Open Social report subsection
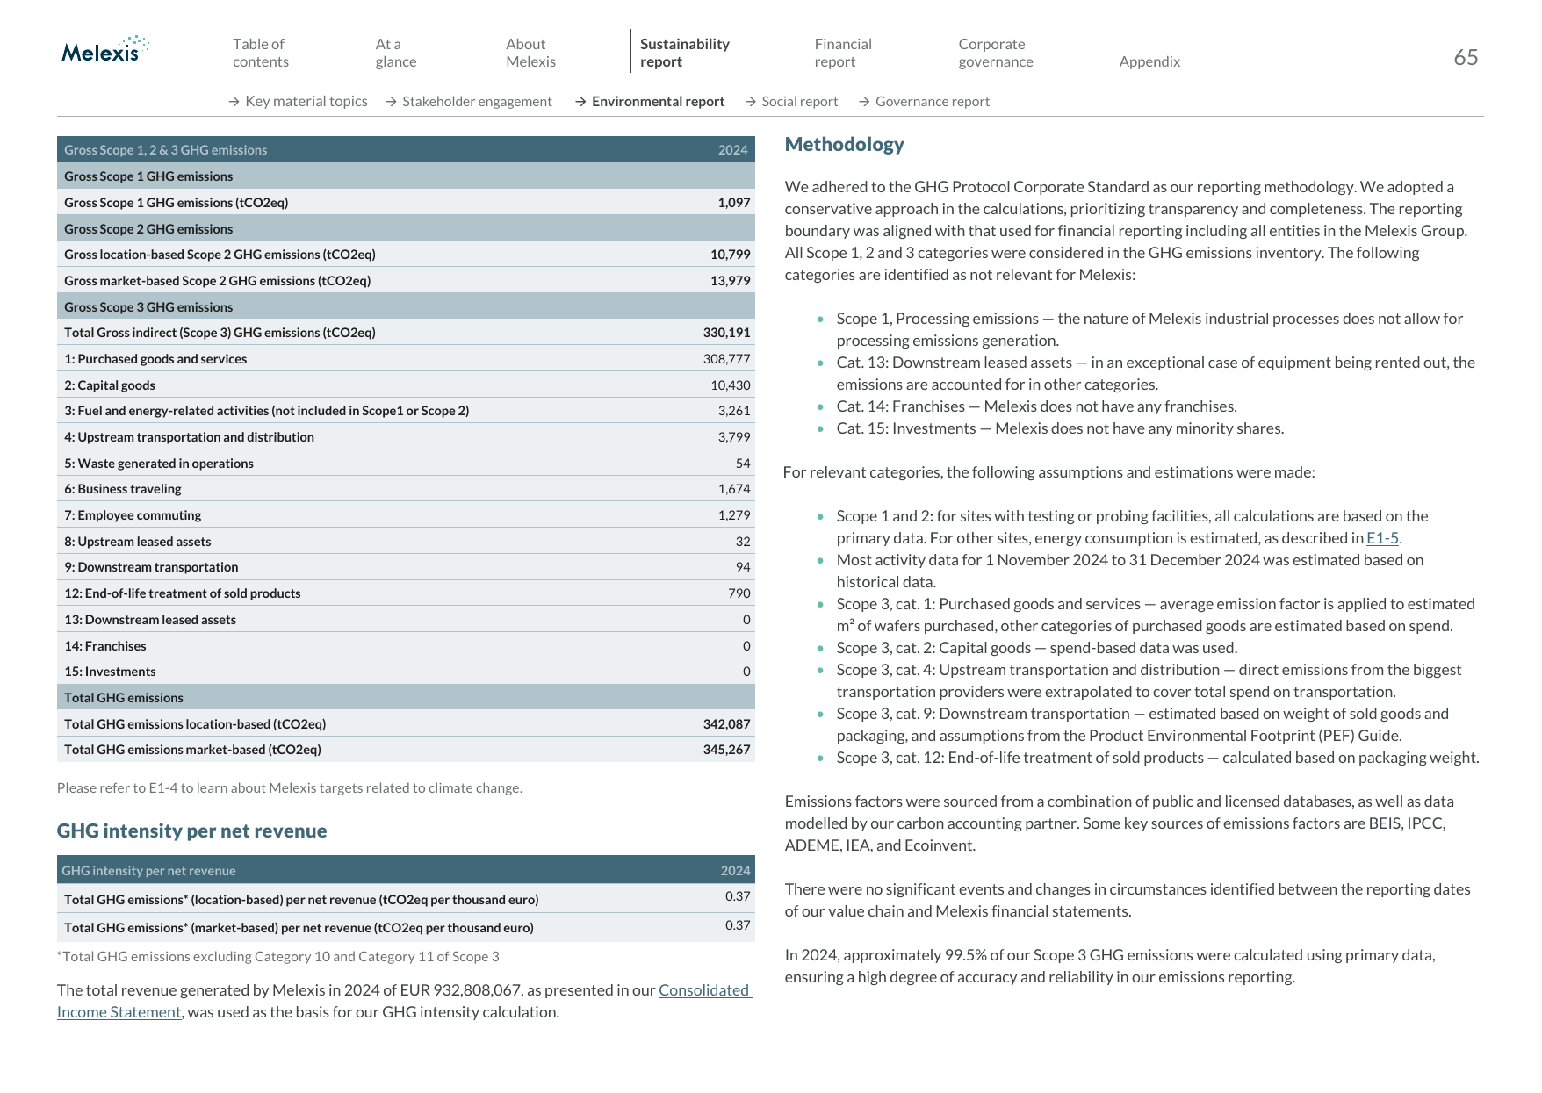 point(799,101)
